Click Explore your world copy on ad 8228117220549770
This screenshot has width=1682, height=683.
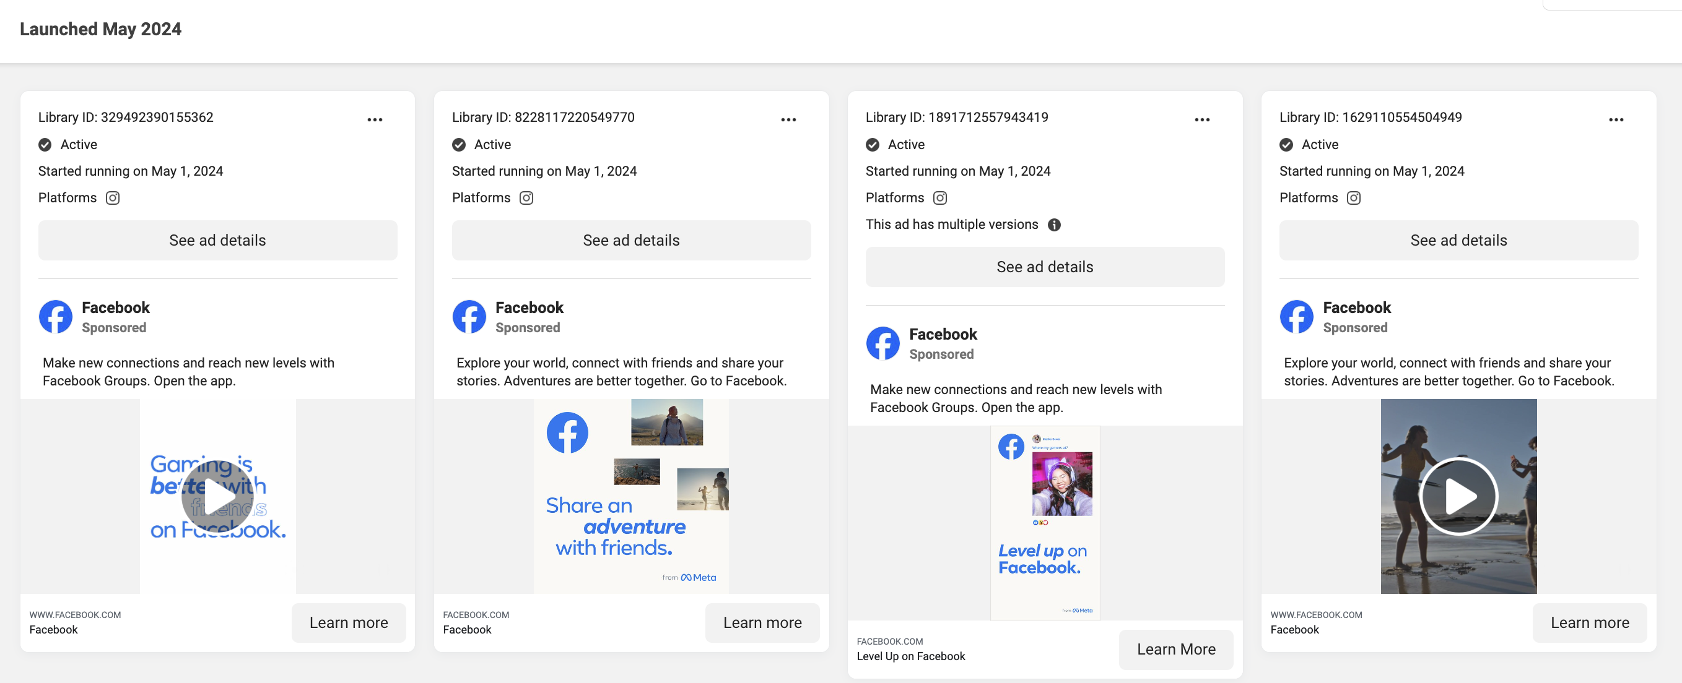click(x=621, y=372)
